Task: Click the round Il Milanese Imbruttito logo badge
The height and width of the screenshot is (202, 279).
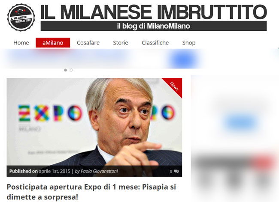Action: tap(21, 18)
